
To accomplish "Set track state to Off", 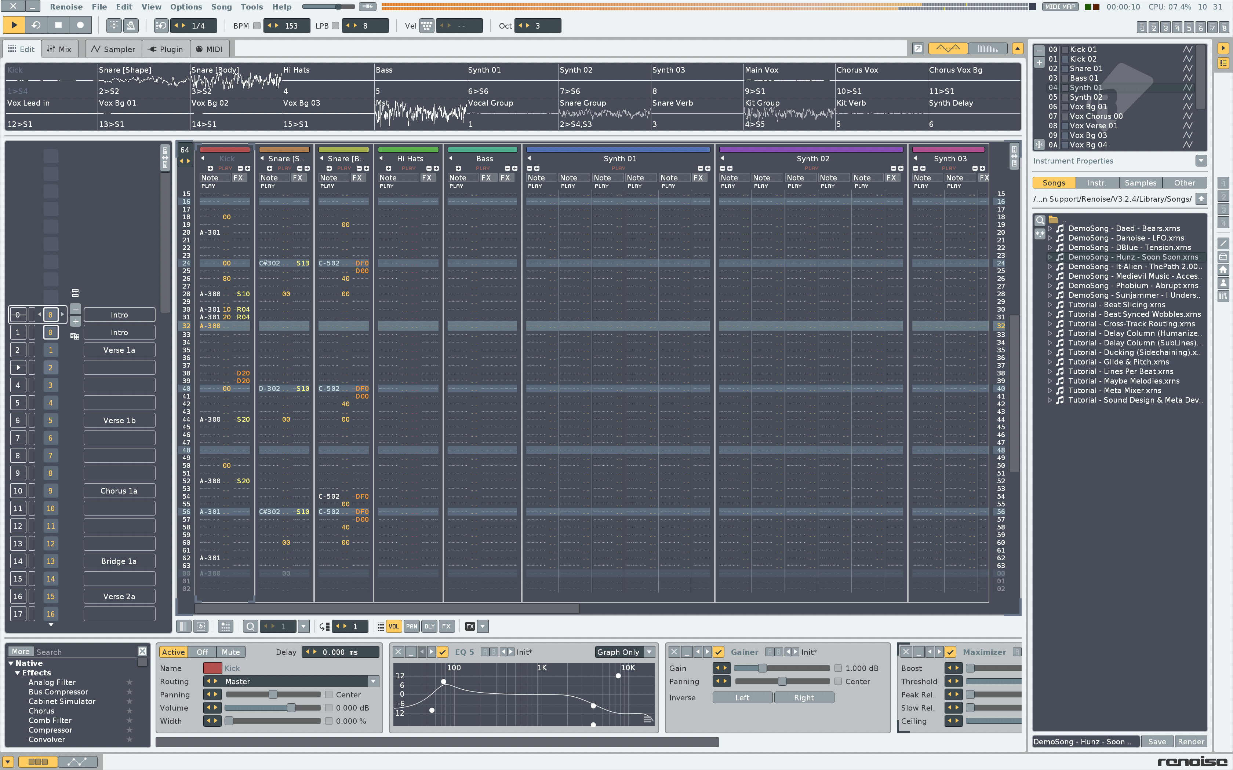I will (202, 652).
